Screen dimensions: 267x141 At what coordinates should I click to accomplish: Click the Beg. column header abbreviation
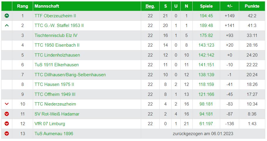click(x=150, y=6)
